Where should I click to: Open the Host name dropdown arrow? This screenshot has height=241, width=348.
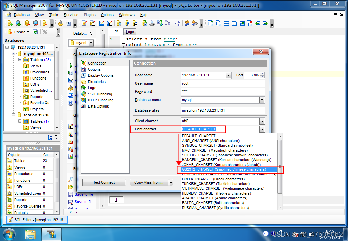228,75
